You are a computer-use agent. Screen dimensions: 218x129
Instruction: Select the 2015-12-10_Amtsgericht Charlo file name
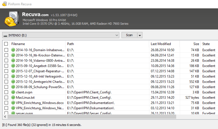(40, 82)
